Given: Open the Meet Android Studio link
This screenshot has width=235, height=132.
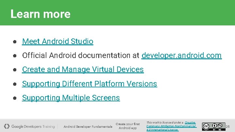Looking at the screenshot, I should 58,41.
